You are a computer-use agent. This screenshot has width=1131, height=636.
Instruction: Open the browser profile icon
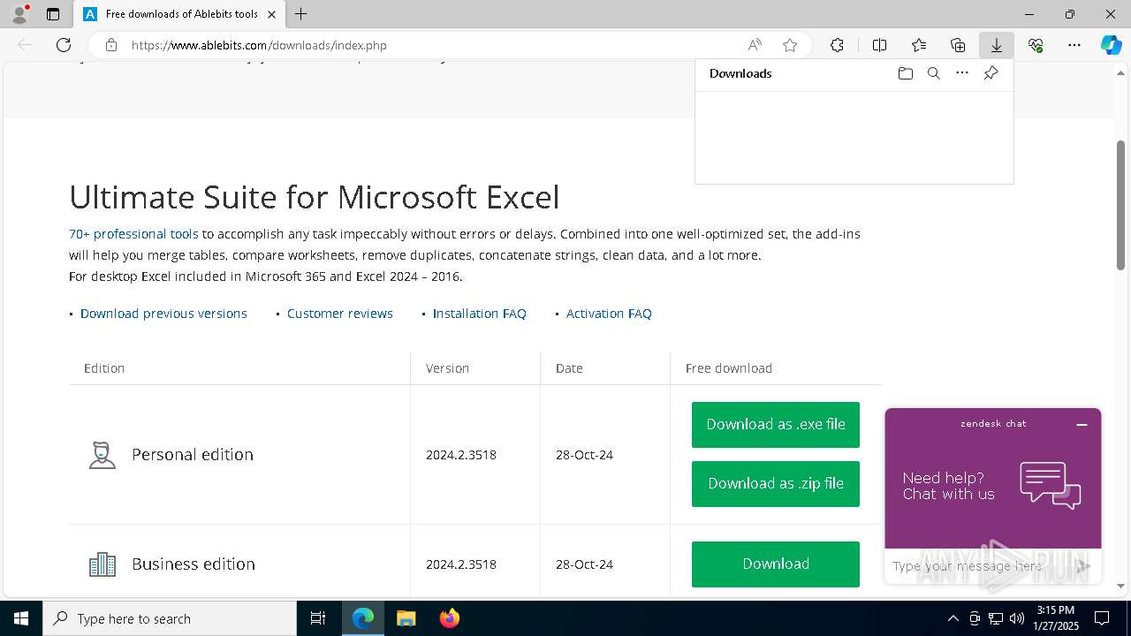[x=19, y=14]
